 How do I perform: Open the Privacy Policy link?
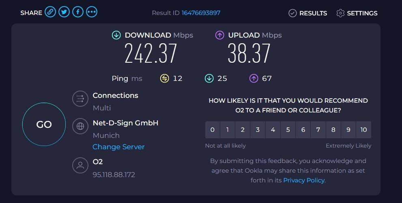click(x=304, y=180)
